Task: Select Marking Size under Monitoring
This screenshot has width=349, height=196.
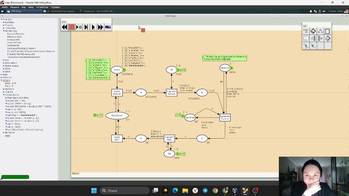Action: click(x=14, y=36)
